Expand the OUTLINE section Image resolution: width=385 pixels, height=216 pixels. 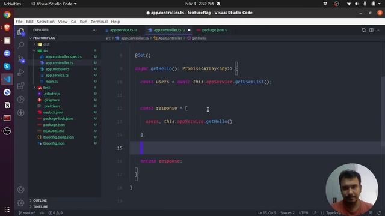(39, 200)
